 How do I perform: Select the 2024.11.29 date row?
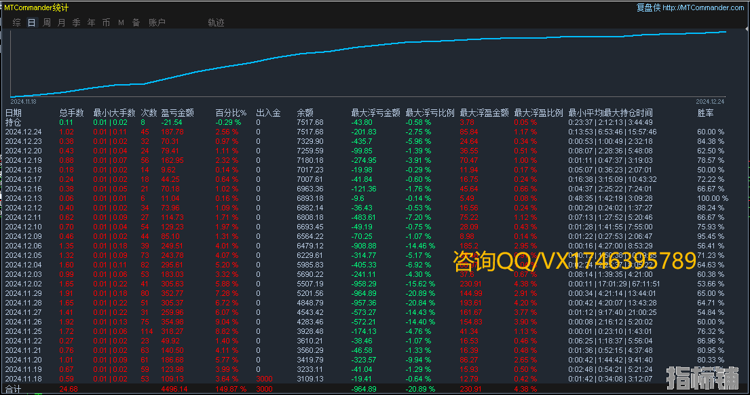[24, 293]
